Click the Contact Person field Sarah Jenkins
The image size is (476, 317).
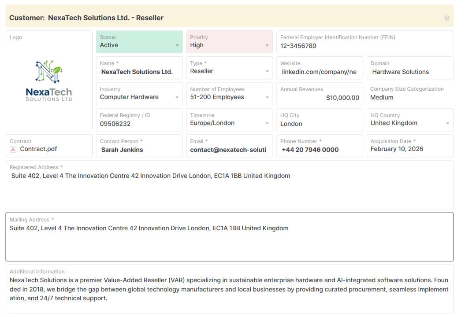coord(139,150)
